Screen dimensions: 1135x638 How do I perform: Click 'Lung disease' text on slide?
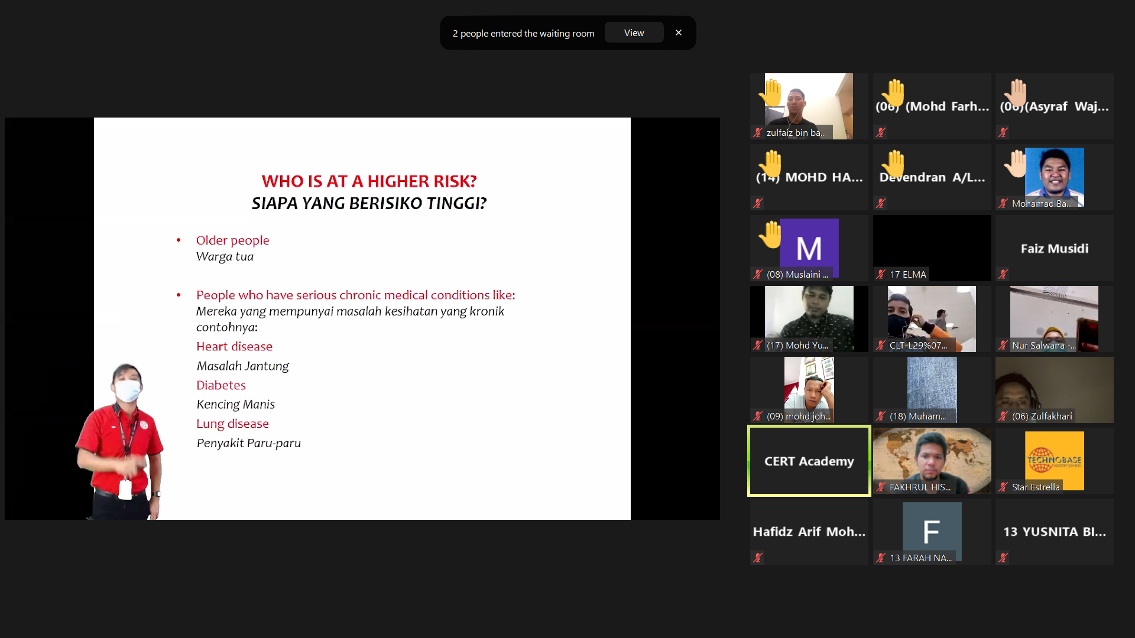pyautogui.click(x=232, y=424)
